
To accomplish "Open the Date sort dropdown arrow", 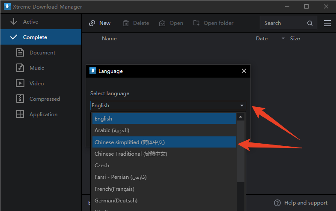I will 283,39.
